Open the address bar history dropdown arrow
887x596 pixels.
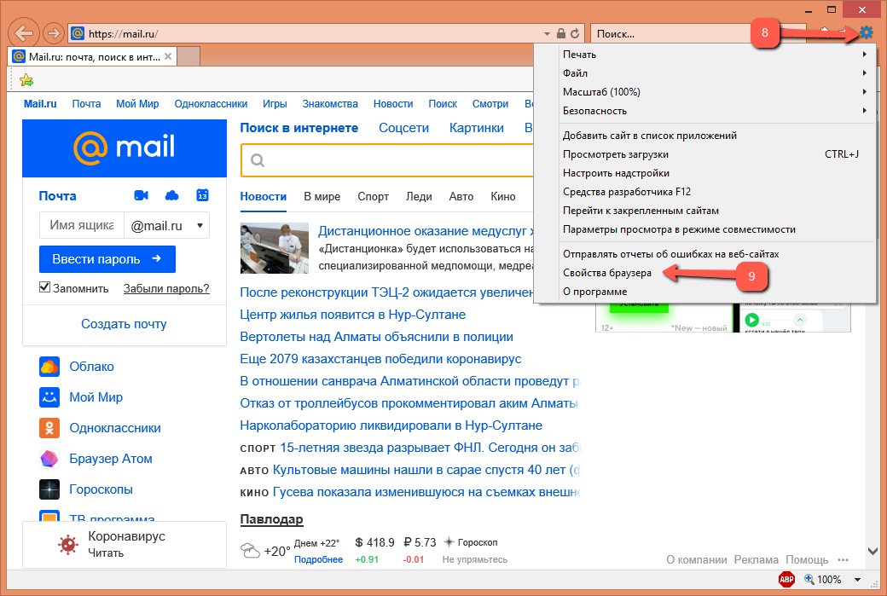click(x=547, y=34)
